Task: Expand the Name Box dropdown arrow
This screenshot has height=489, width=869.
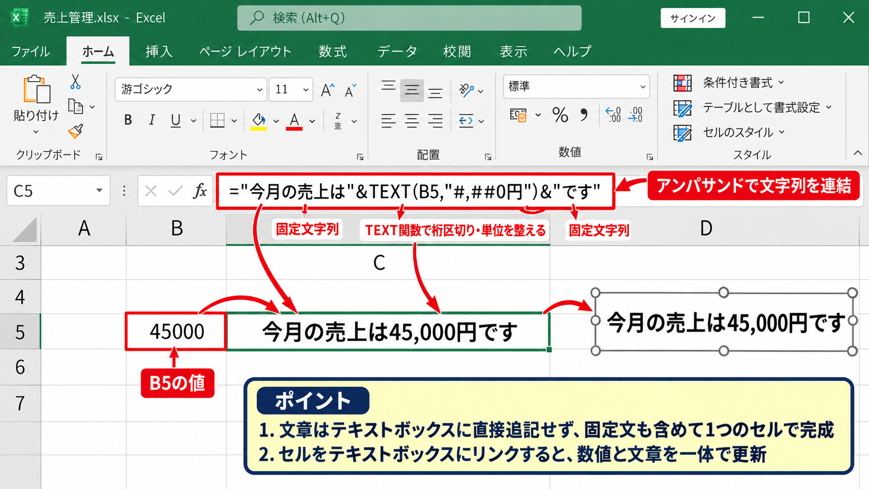Action: [99, 191]
